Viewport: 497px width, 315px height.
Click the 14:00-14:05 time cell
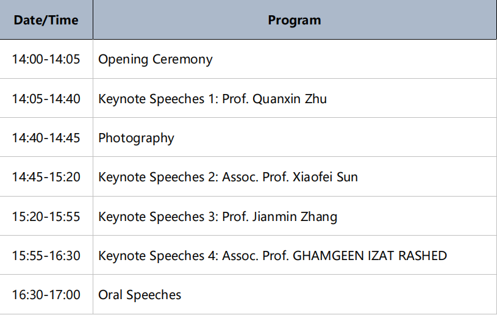click(x=46, y=59)
